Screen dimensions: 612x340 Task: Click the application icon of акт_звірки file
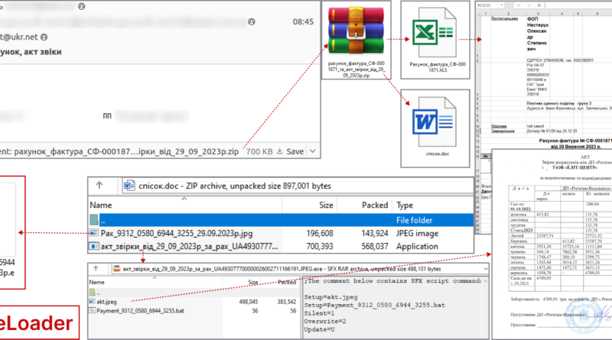pyautogui.click(x=93, y=247)
